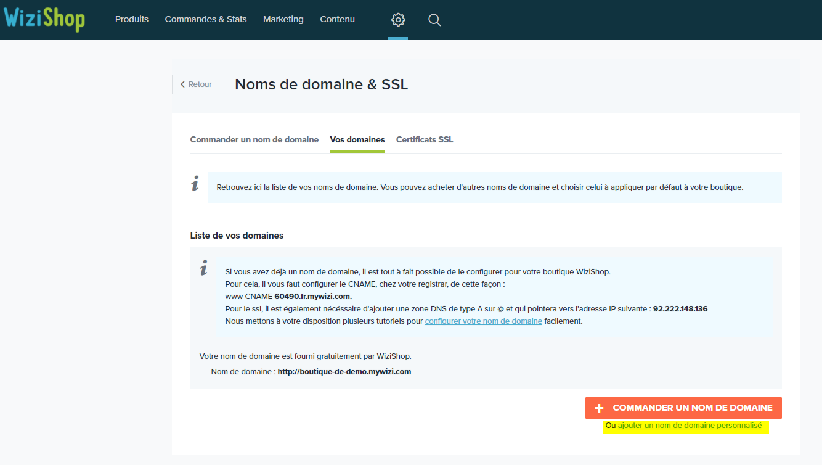Switch to Commander un nom de domaine tab
Viewport: 822px width, 465px height.
click(254, 139)
